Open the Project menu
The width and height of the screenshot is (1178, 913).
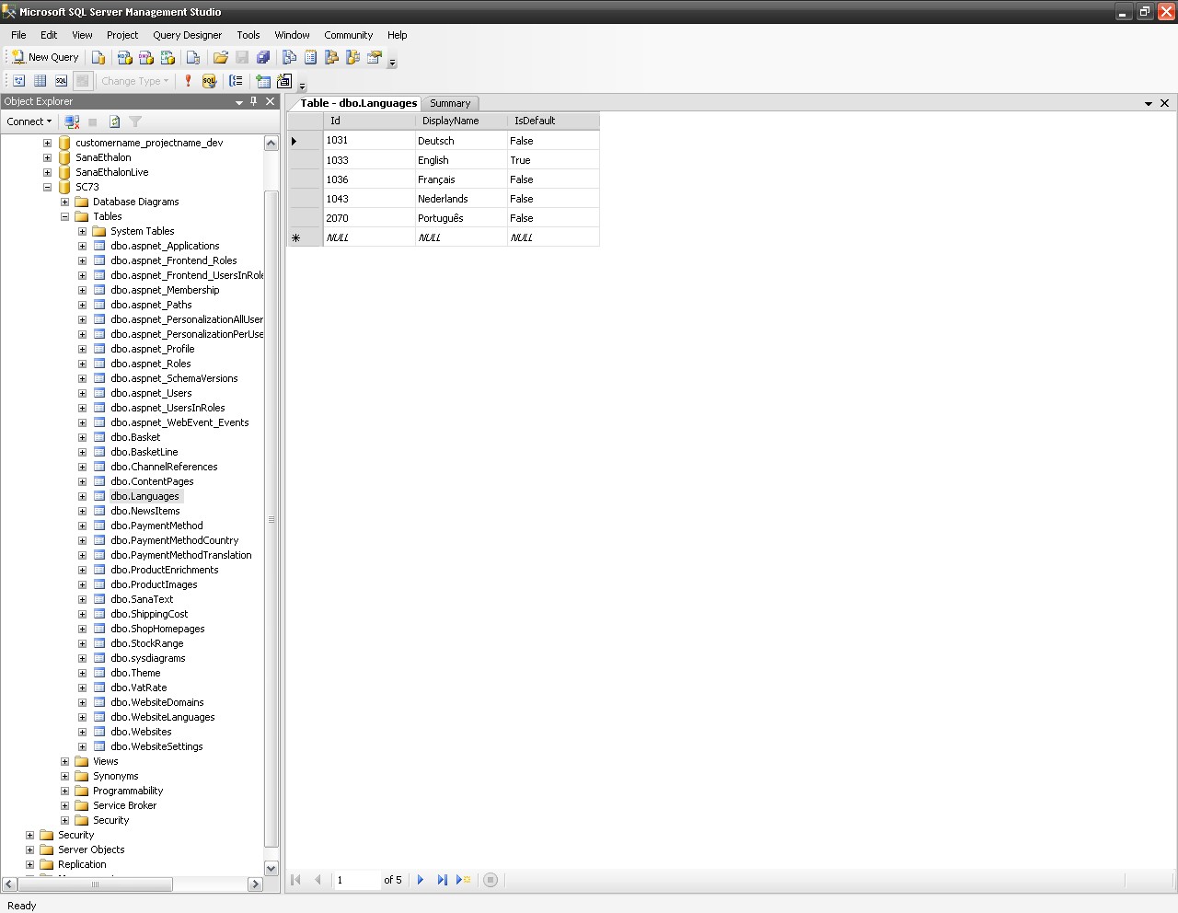point(122,35)
